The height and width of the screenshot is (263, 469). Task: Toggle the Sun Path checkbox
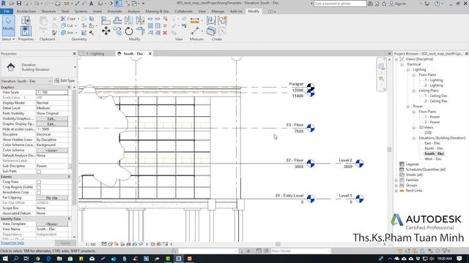[39, 172]
